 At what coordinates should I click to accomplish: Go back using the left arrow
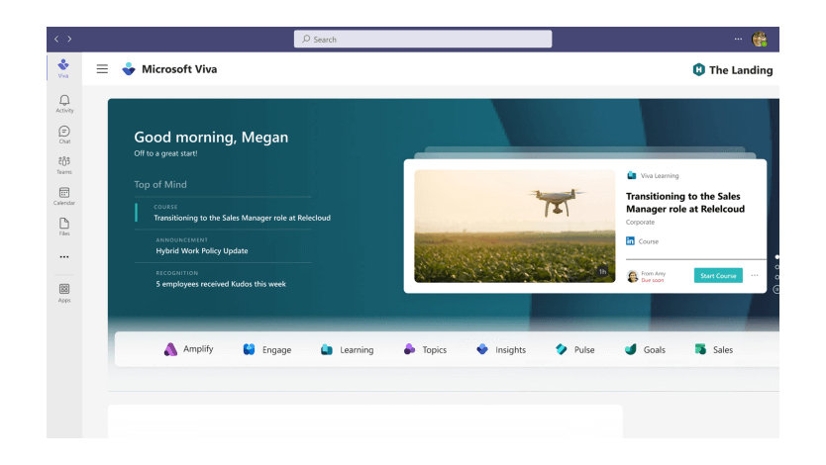point(56,39)
